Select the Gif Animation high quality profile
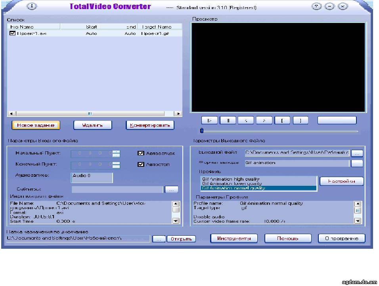 258,179
